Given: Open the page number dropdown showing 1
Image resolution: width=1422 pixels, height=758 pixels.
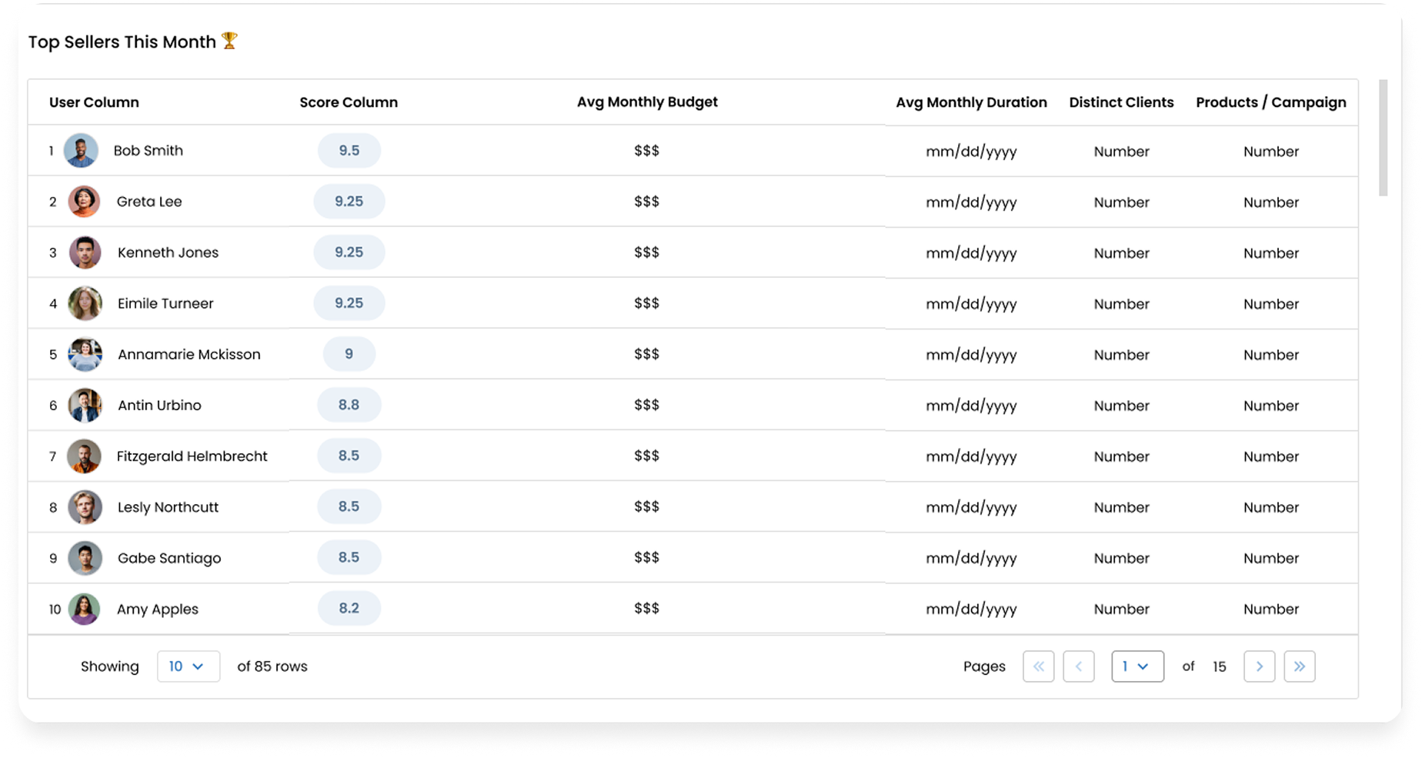Looking at the screenshot, I should tap(1137, 666).
